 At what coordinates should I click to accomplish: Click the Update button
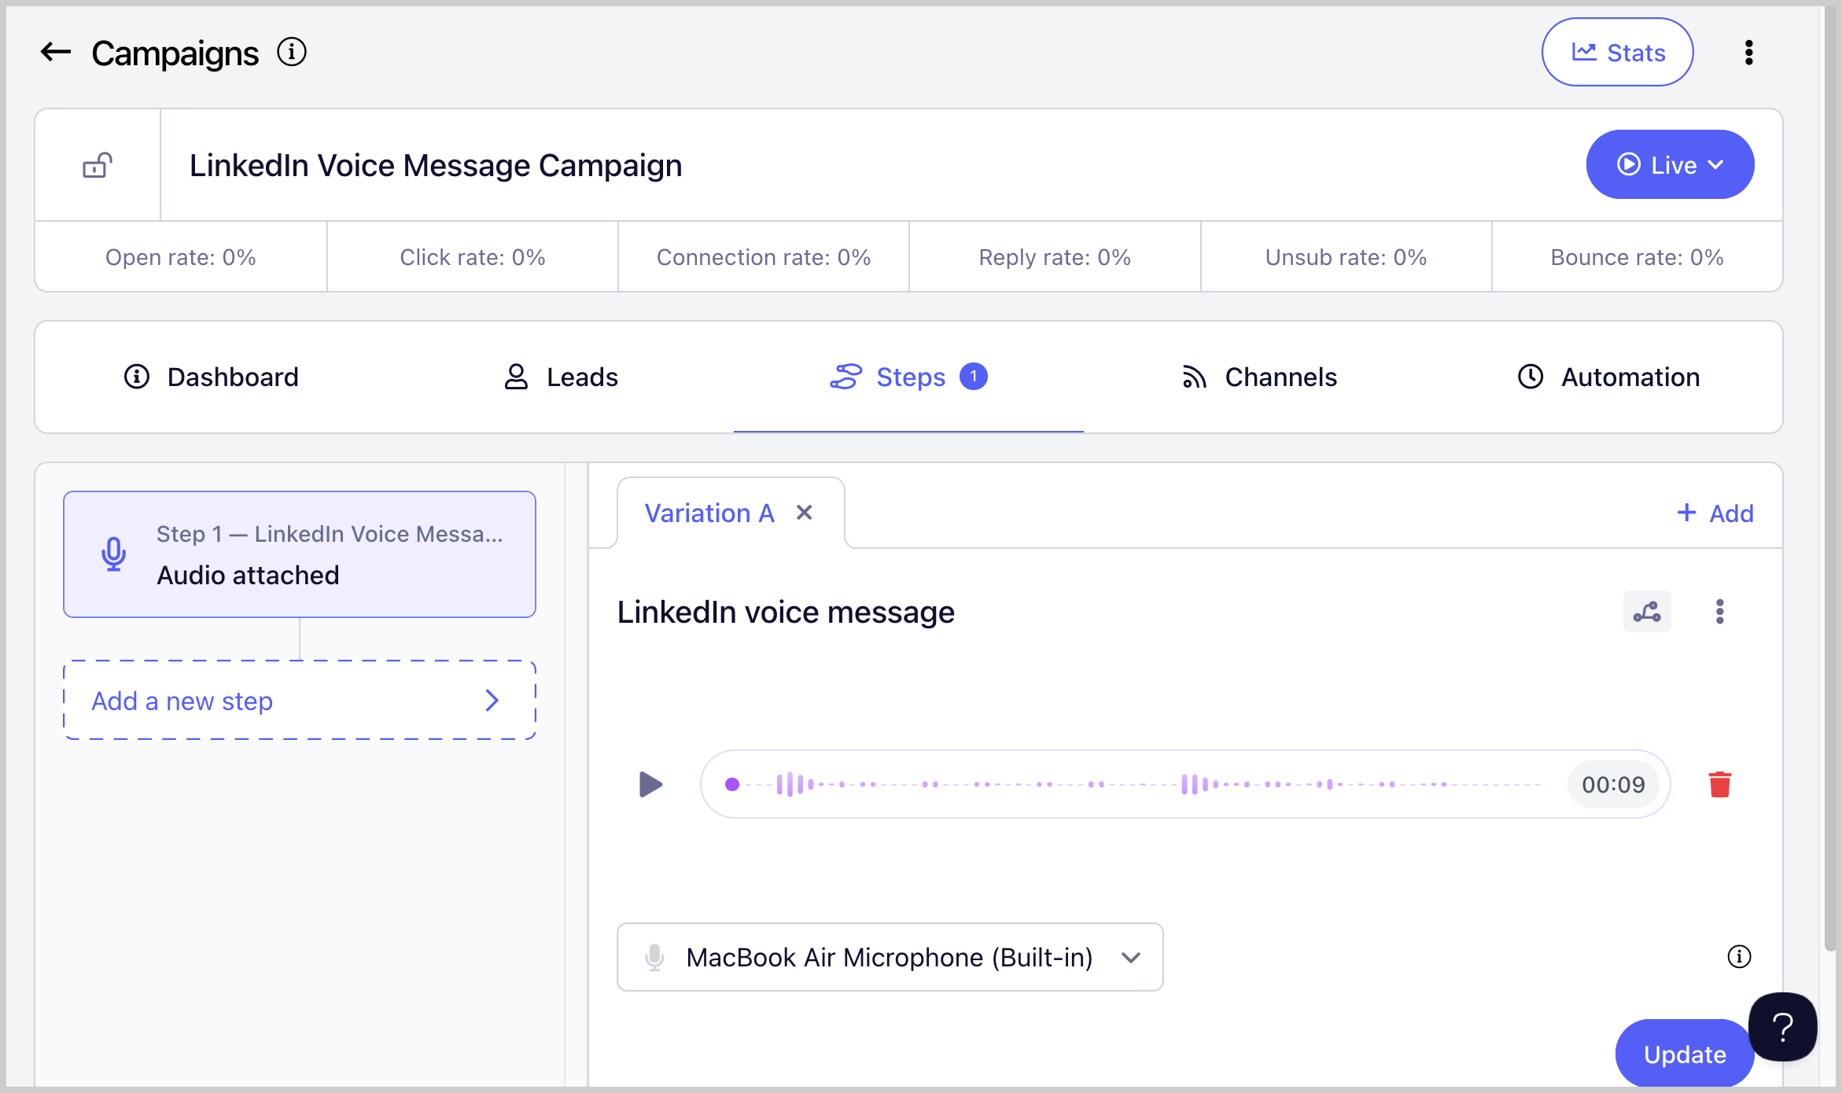[x=1685, y=1054]
